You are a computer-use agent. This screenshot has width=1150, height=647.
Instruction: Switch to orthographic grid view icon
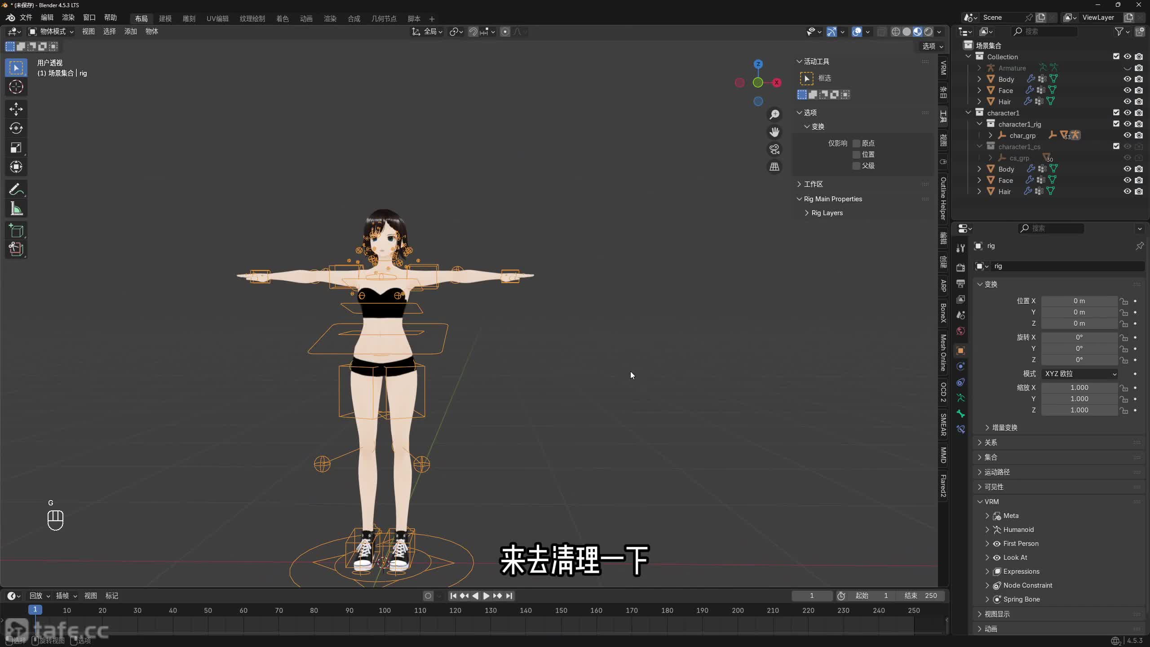[x=774, y=167]
